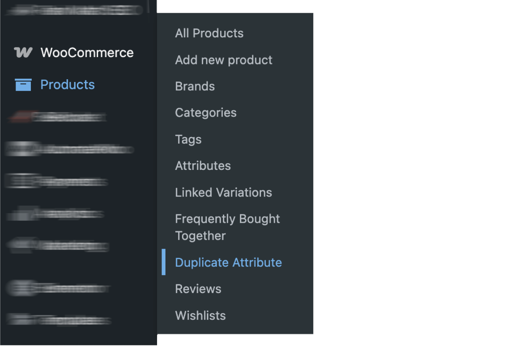
Task: Open product Reviews page
Action: tap(198, 289)
